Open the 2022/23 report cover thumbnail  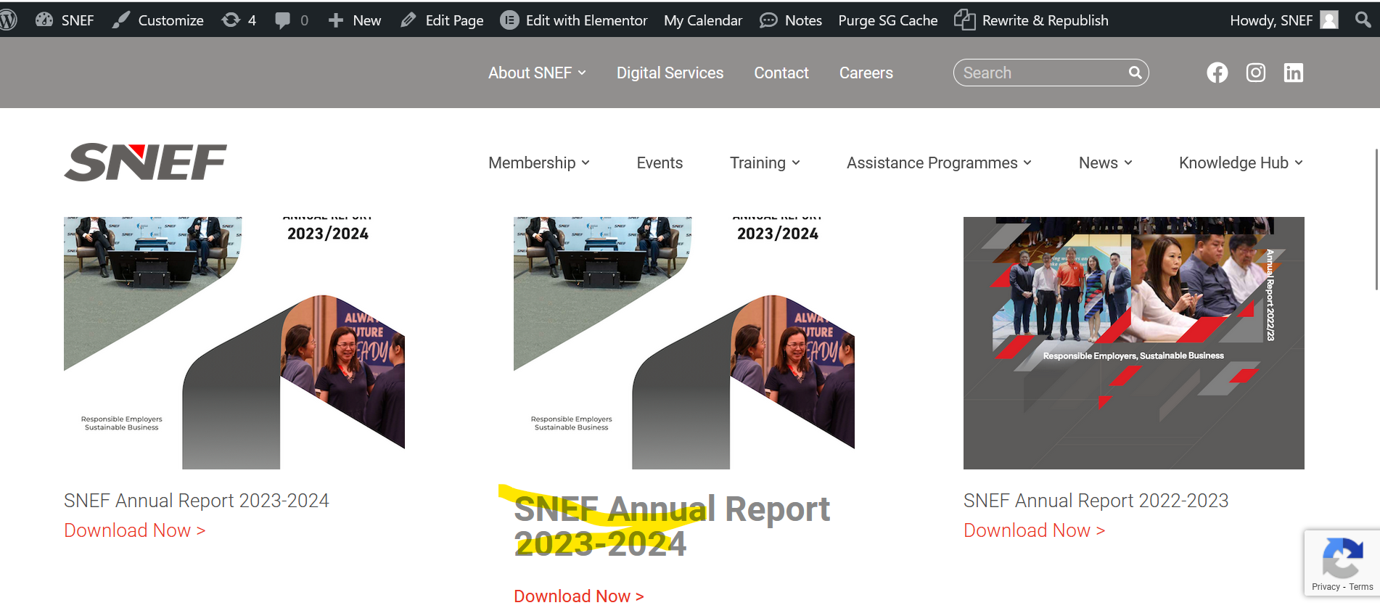tap(1134, 342)
